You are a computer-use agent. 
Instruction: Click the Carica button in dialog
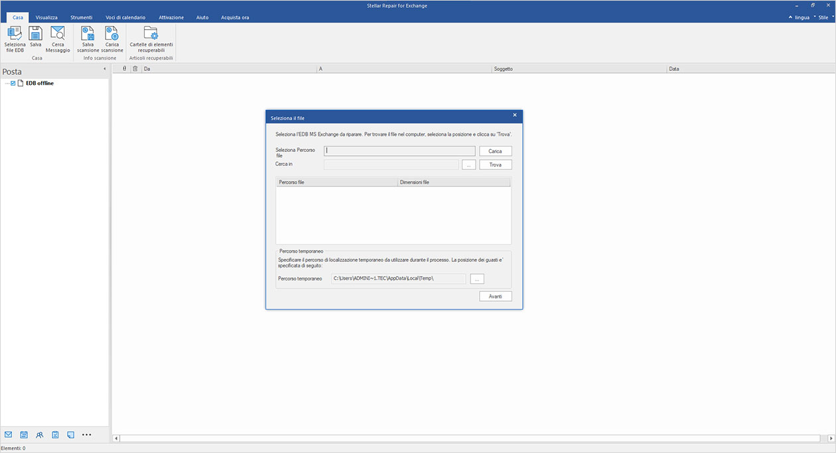(496, 151)
